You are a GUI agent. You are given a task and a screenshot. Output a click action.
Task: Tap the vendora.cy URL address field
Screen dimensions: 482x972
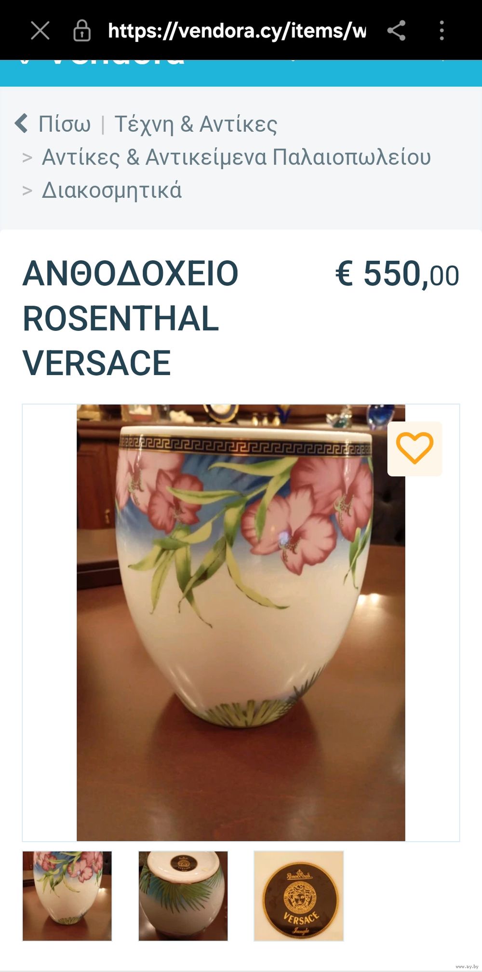click(x=237, y=31)
